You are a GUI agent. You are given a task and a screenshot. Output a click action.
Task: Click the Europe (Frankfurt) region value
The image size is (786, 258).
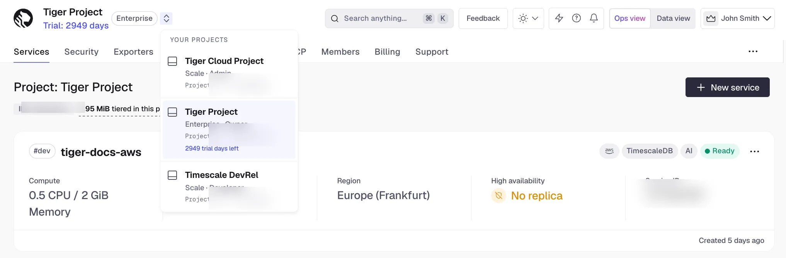coord(383,195)
